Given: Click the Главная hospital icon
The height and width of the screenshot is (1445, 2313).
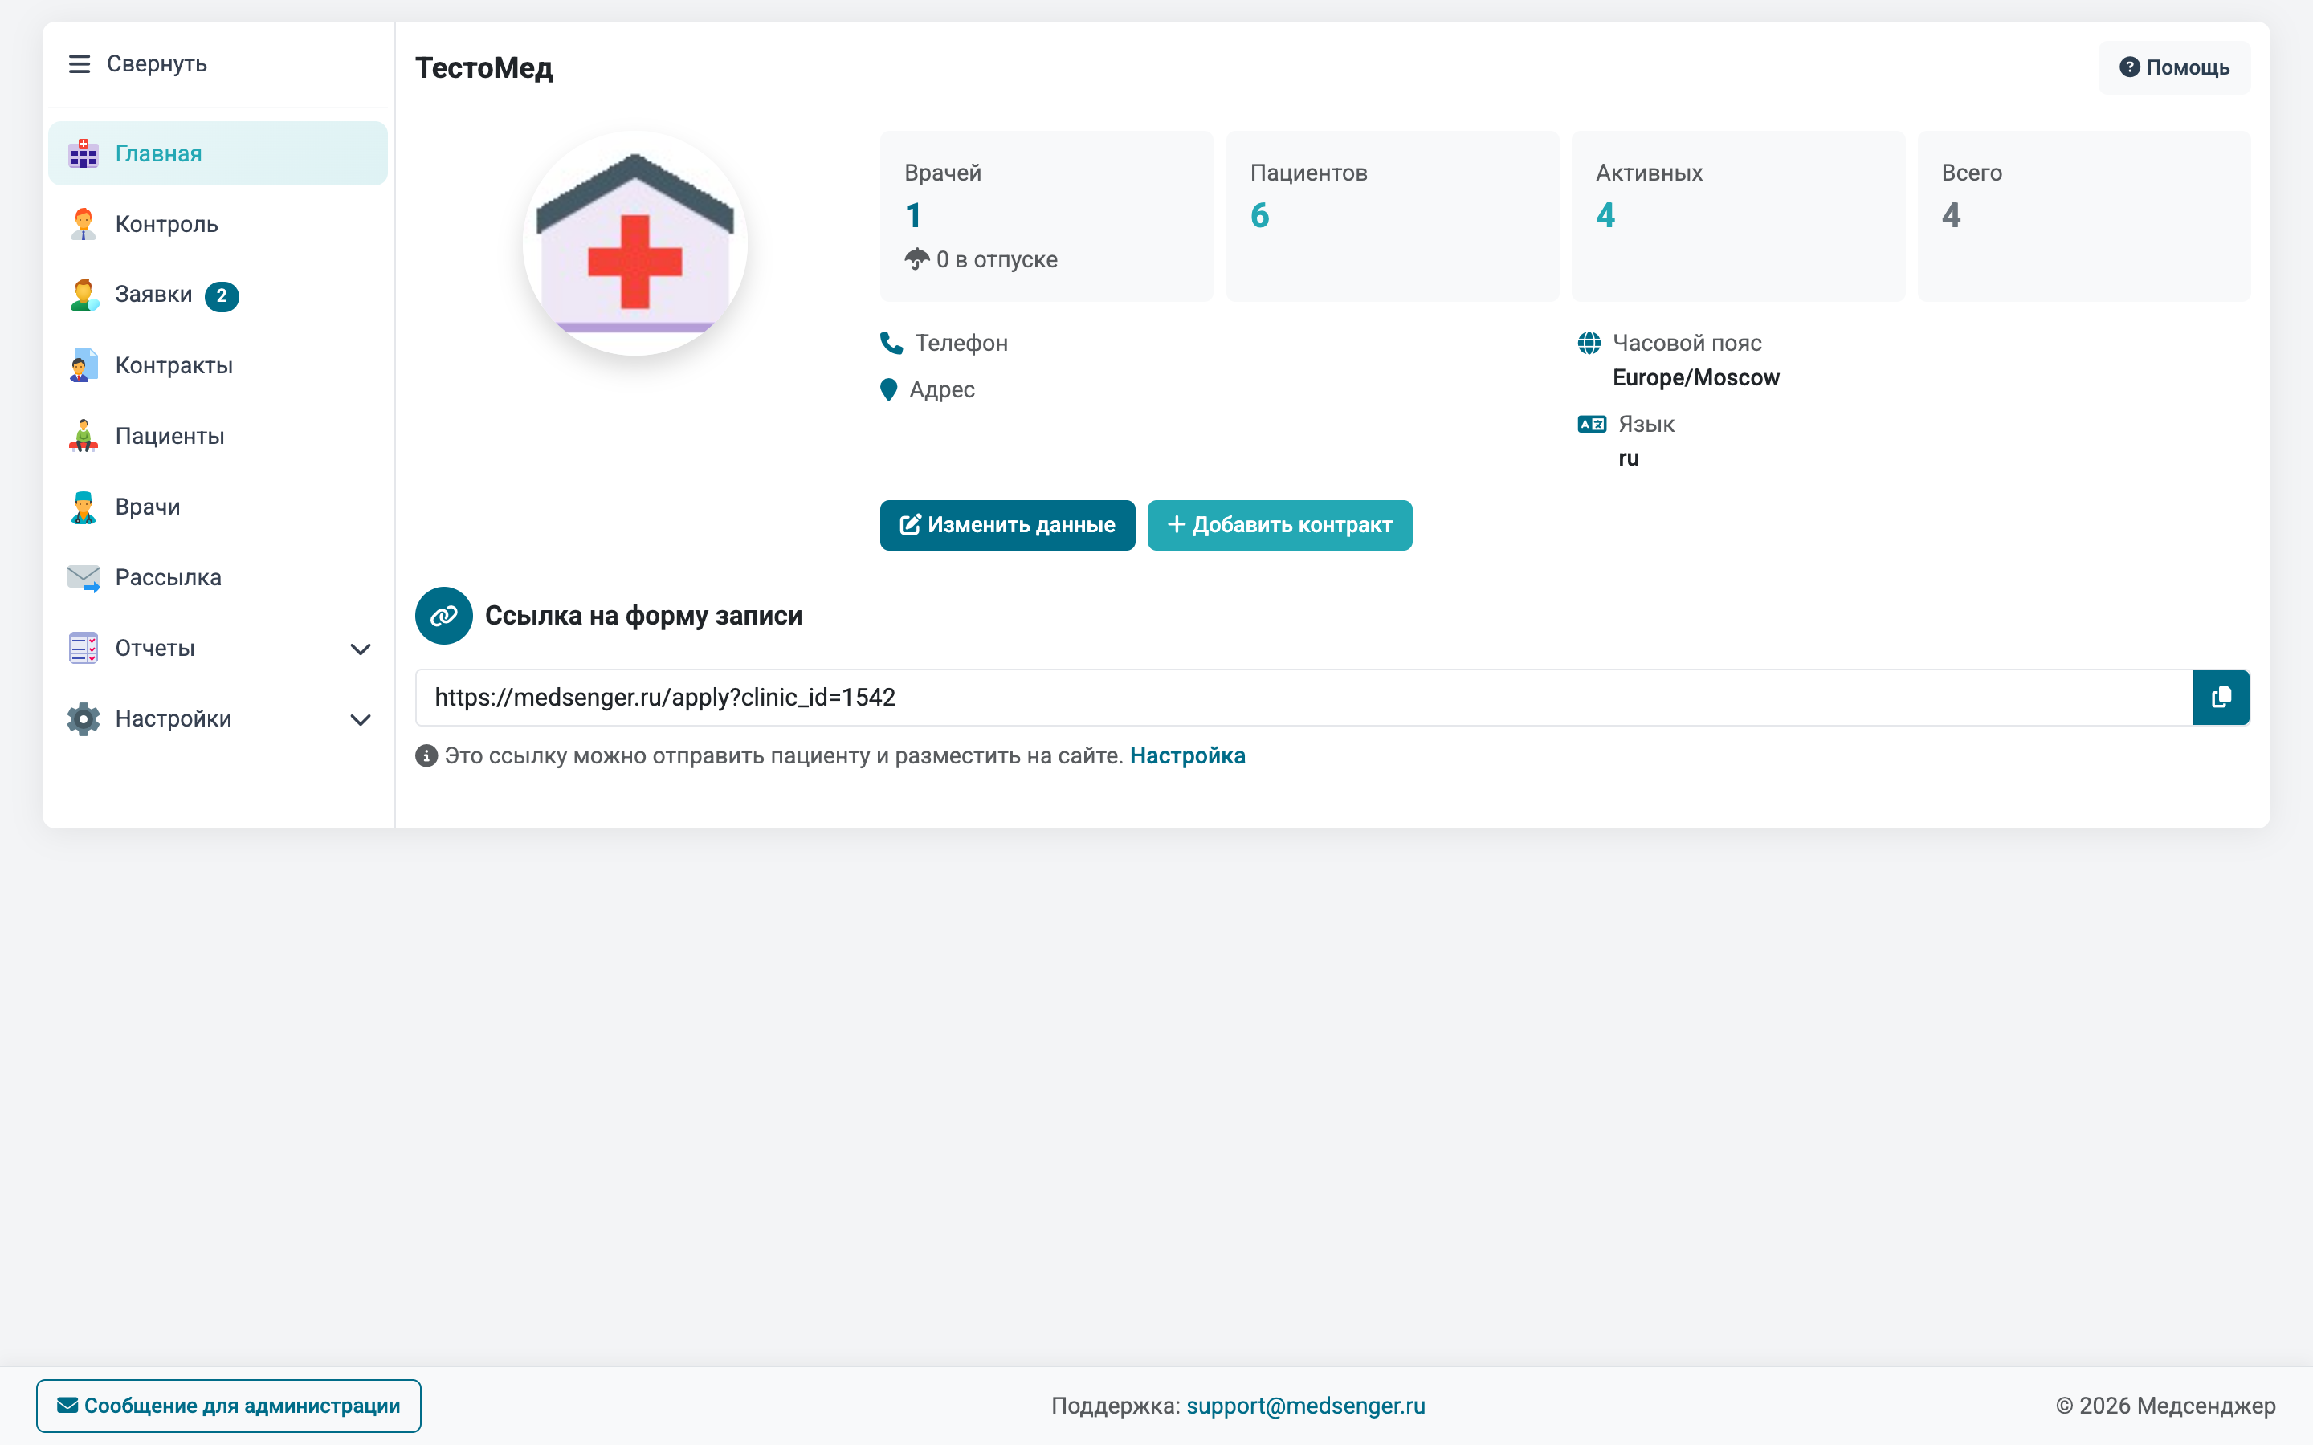Looking at the screenshot, I should [84, 153].
